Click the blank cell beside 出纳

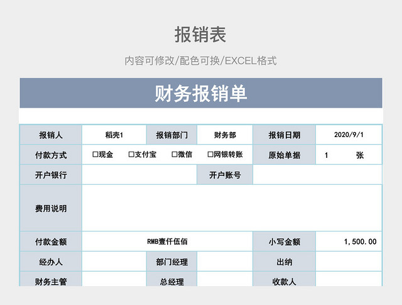coord(349,262)
